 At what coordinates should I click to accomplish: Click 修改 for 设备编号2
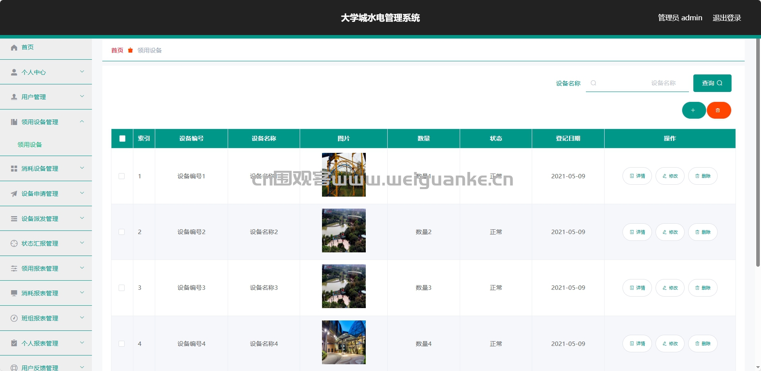670,232
